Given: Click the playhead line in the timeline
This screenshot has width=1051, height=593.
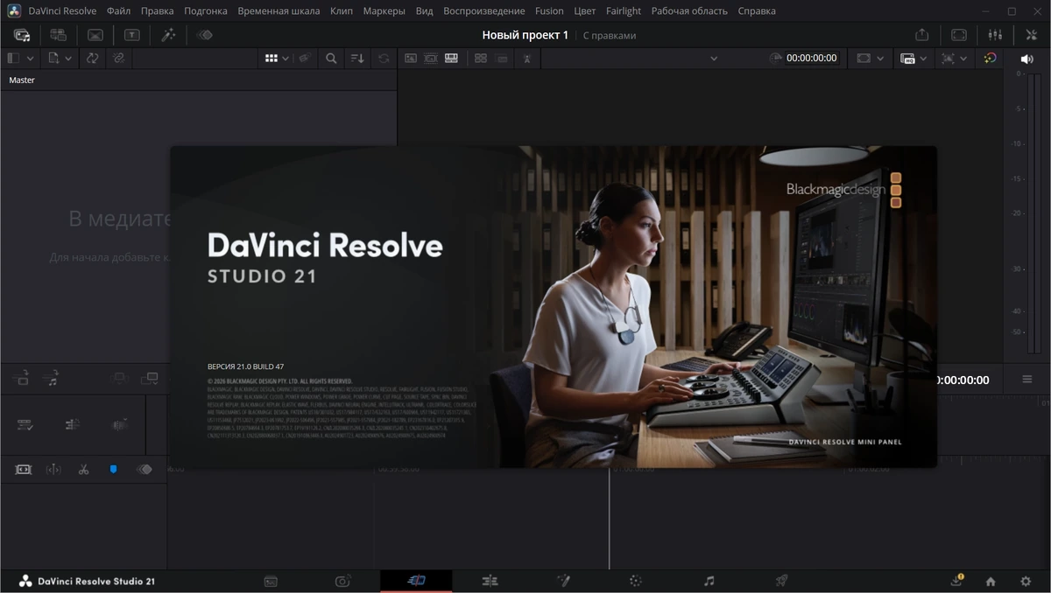Looking at the screenshot, I should 610,518.
